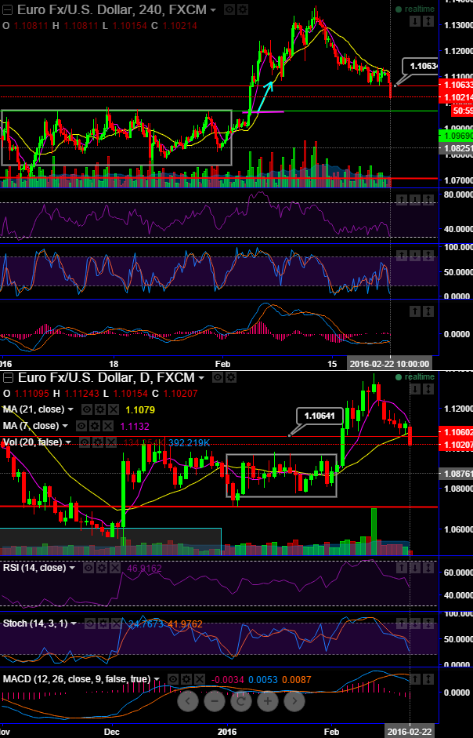Move the daily MACD pane up
This screenshot has height=738, width=473.
[x=415, y=679]
